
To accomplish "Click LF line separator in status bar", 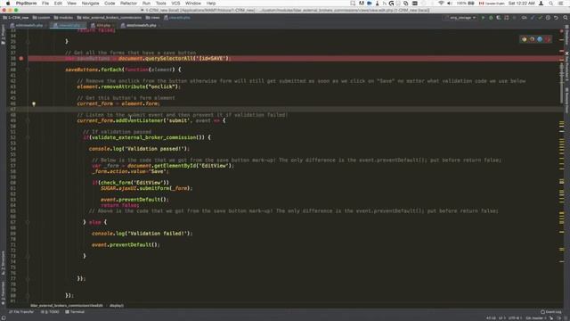I will click(502, 318).
